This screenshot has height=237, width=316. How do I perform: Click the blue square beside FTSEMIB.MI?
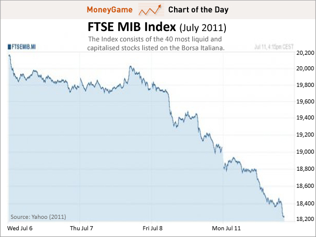(9, 47)
